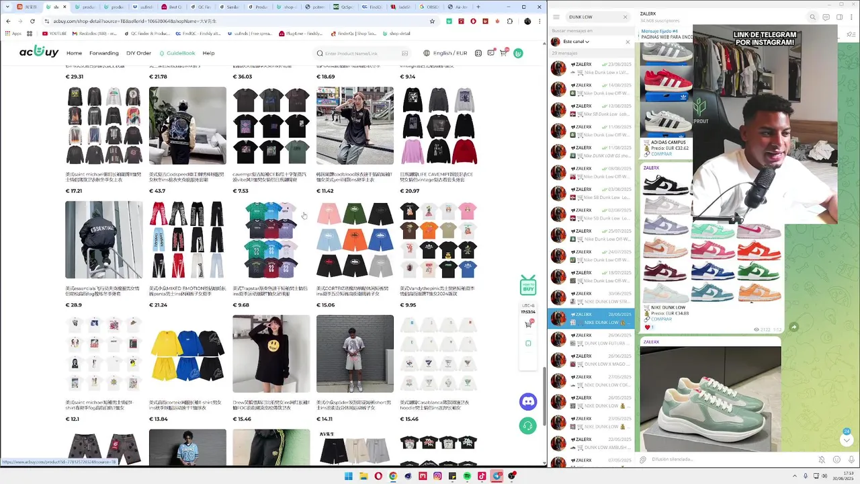Open the Forwarding menu item
The height and width of the screenshot is (484, 860).
pos(104,53)
